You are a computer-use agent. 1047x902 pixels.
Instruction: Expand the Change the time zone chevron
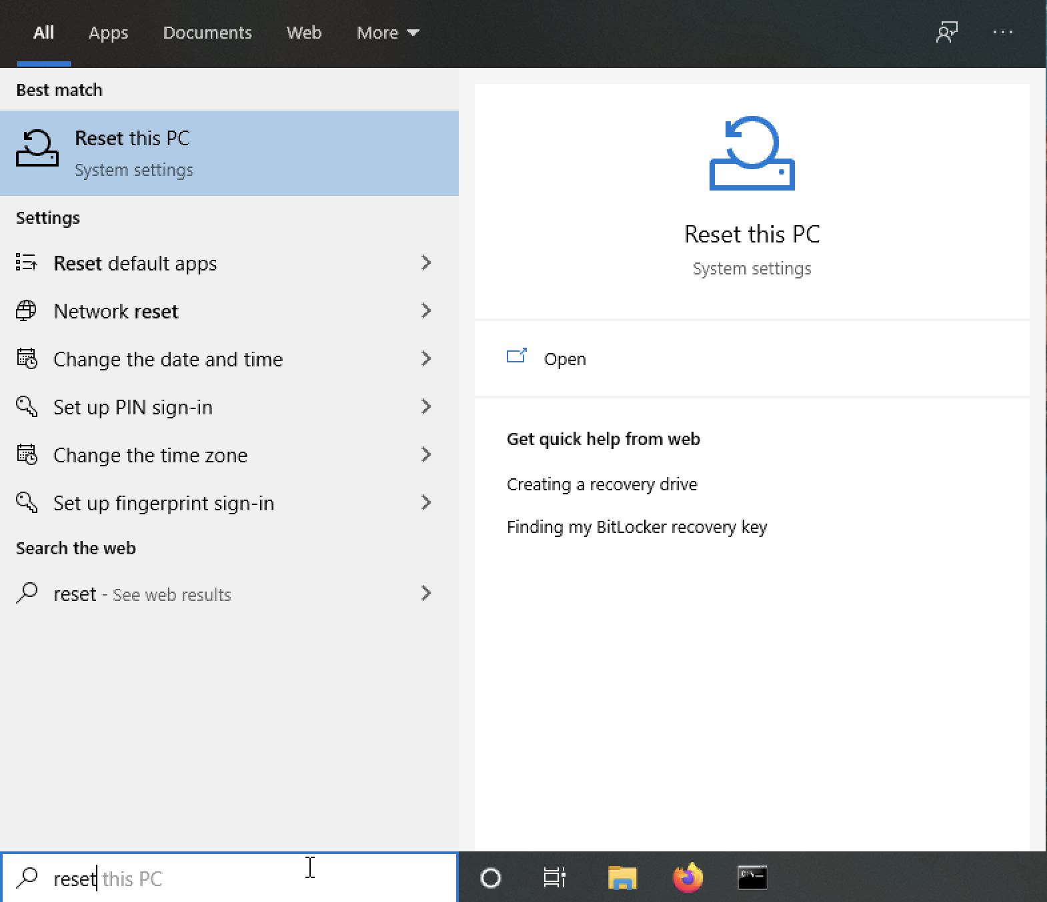426,455
